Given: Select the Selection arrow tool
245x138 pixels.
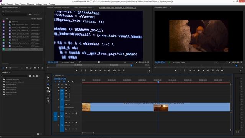Looking at the screenshot, I should coord(48,77).
